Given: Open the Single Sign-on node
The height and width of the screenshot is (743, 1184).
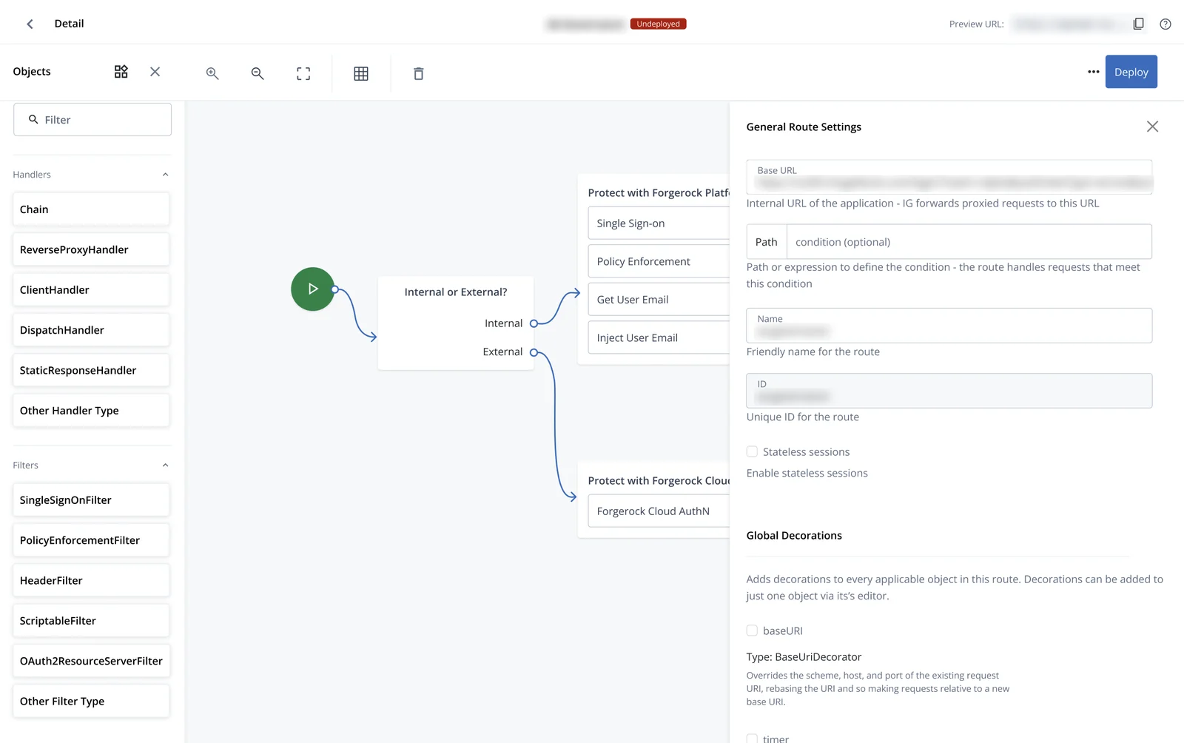Looking at the screenshot, I should [x=659, y=223].
